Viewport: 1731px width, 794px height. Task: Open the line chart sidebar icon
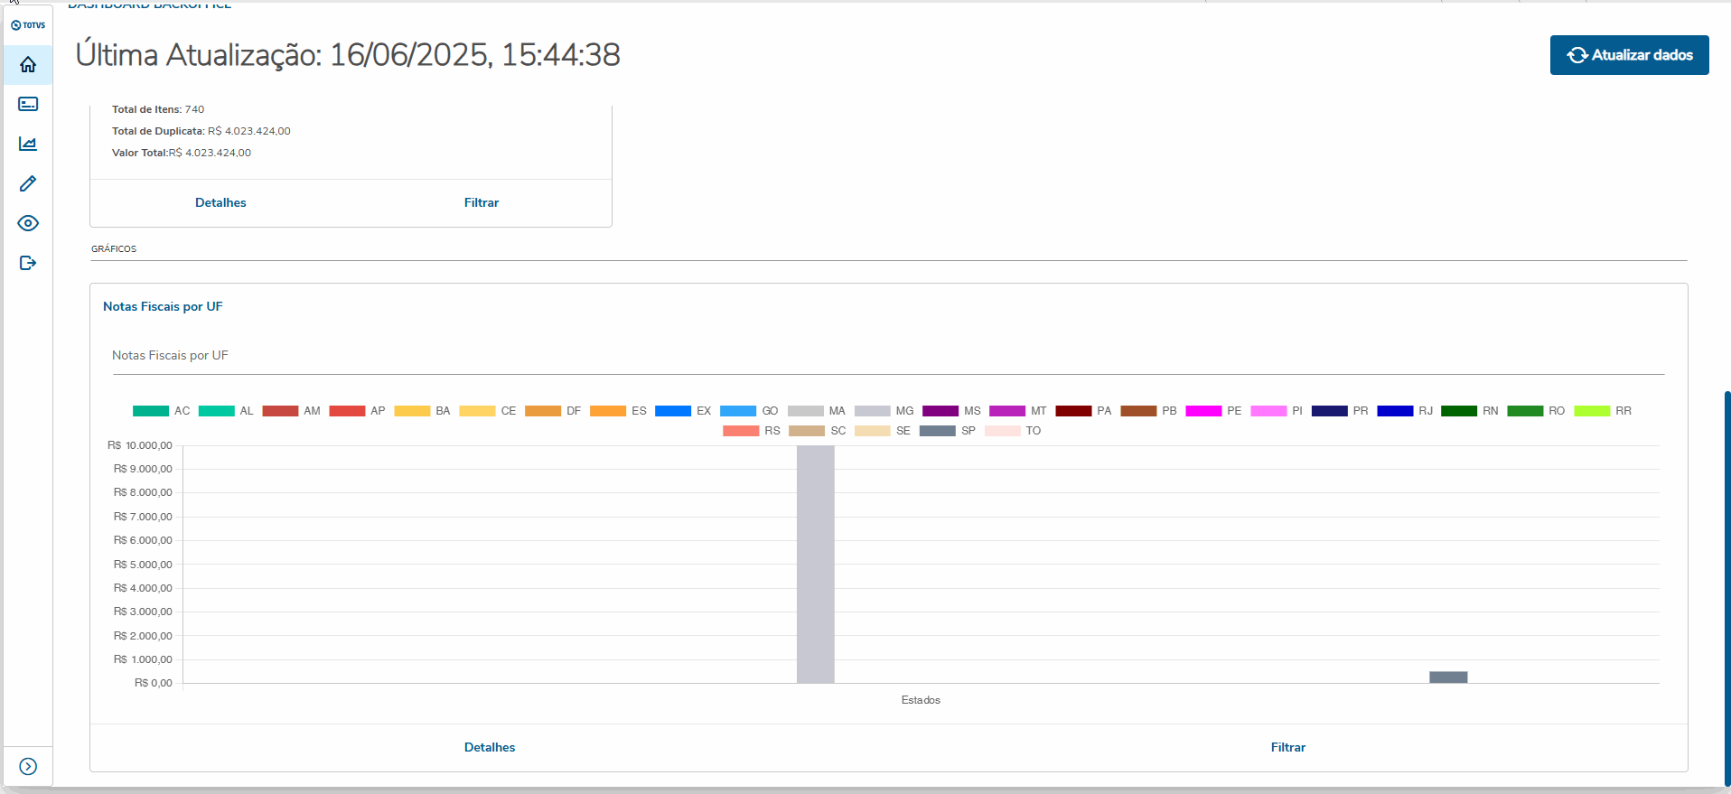tap(28, 145)
